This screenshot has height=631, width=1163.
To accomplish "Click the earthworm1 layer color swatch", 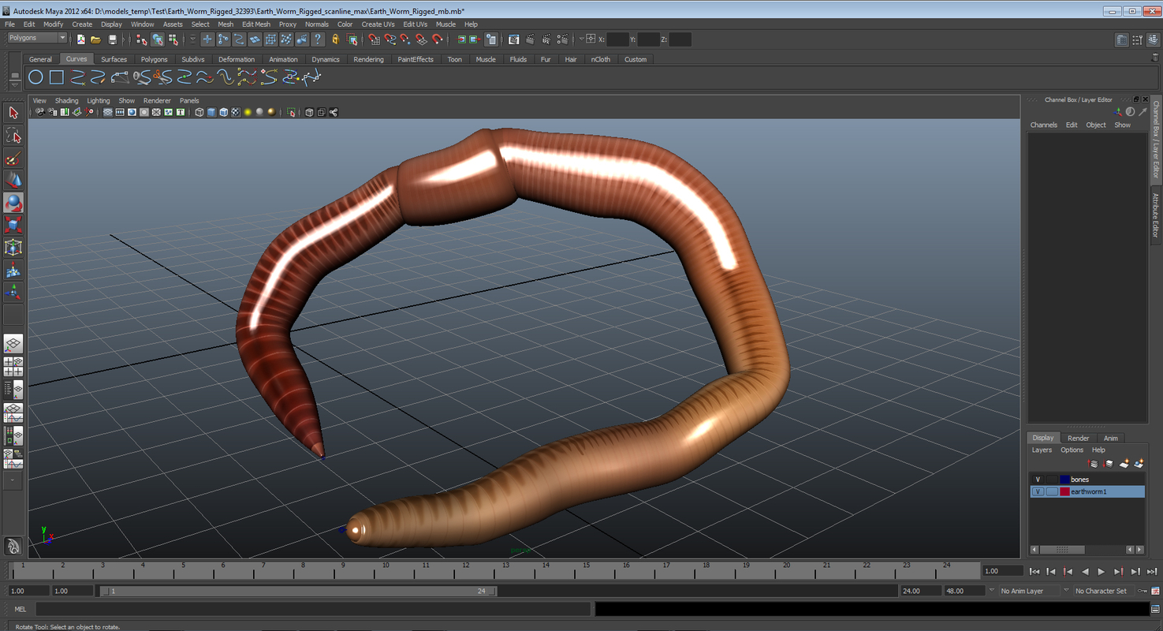I will (1064, 491).
